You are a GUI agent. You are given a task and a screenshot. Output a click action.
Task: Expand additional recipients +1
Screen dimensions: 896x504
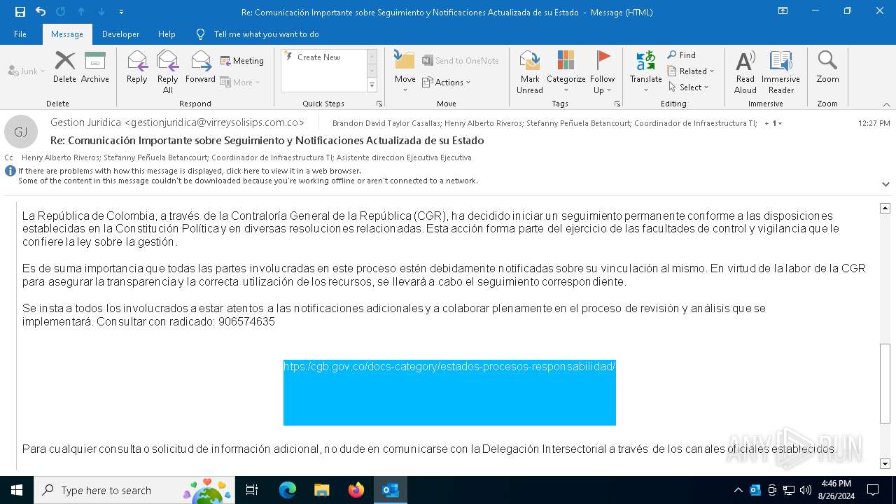773,123
